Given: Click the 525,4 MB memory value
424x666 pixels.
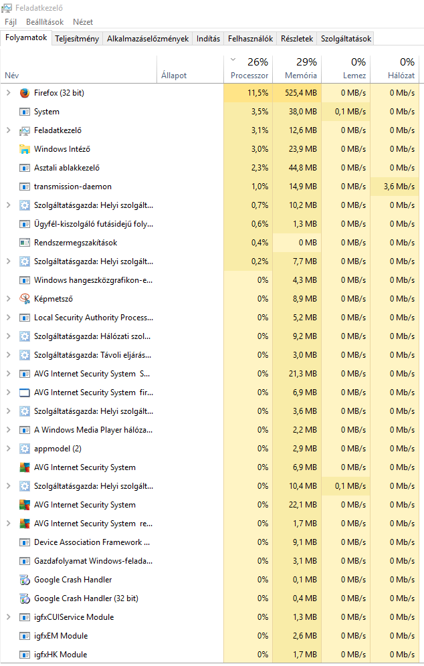Looking at the screenshot, I should point(301,92).
